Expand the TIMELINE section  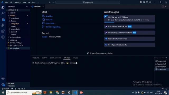point(18,86)
